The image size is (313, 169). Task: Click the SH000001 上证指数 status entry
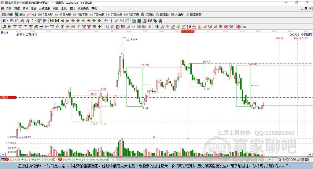(x=294, y=160)
